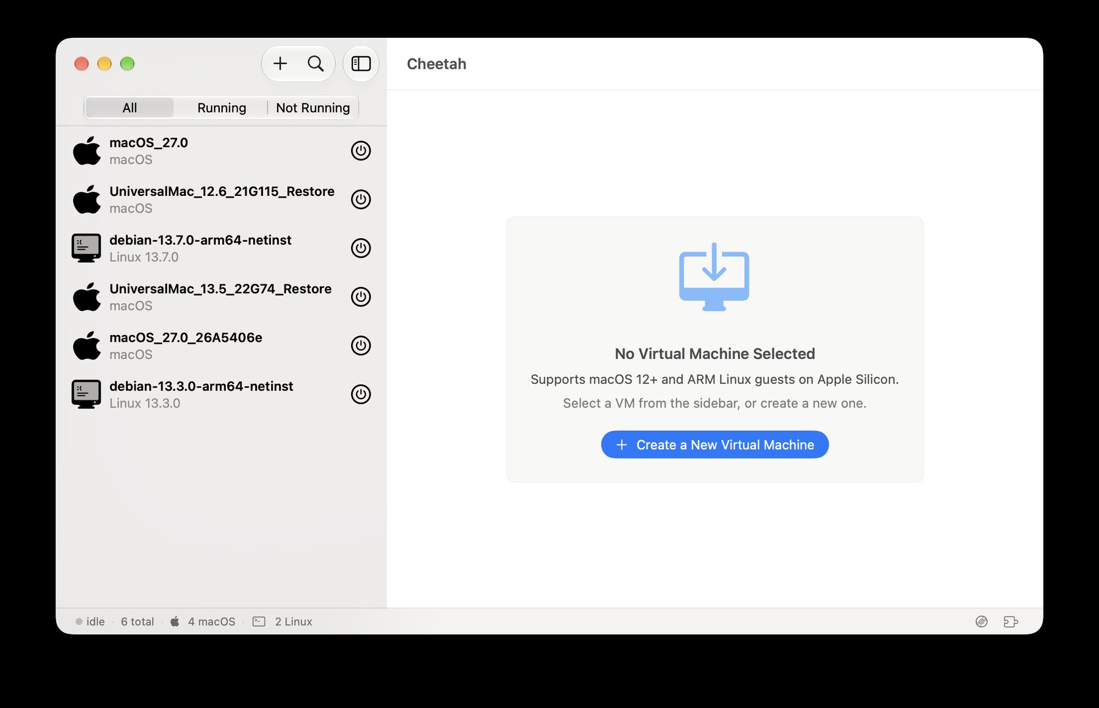This screenshot has height=708, width=1099.
Task: Click Linux terminal icon of debian-13.3.0-arm64-netinst
Action: 86,394
